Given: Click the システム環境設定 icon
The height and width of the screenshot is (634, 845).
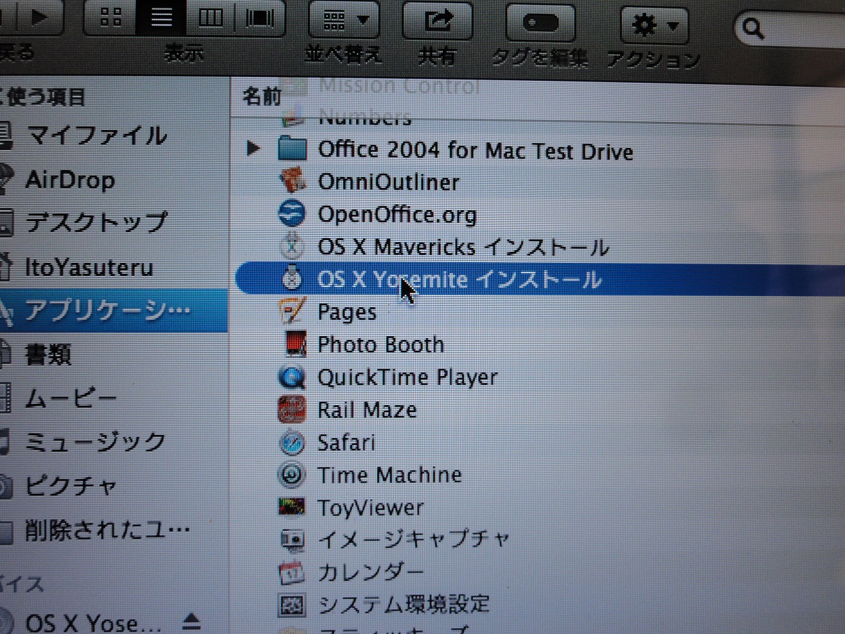Looking at the screenshot, I should point(291,605).
